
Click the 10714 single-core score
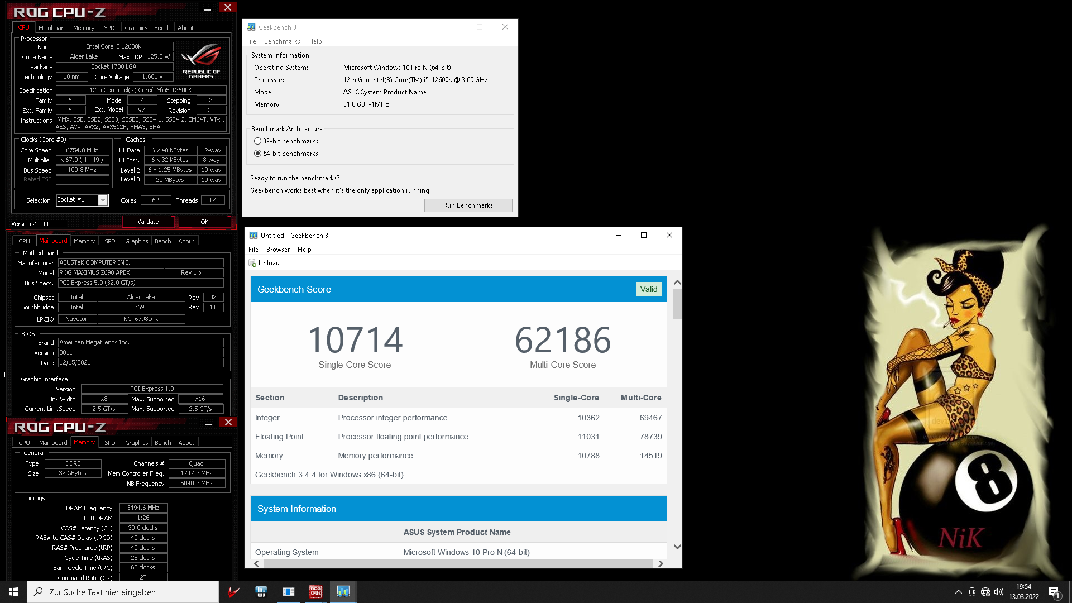(355, 340)
